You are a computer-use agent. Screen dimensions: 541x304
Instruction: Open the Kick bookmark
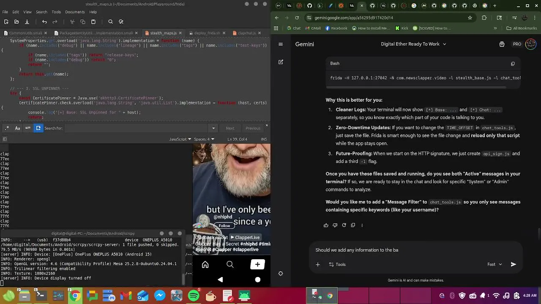402,28
